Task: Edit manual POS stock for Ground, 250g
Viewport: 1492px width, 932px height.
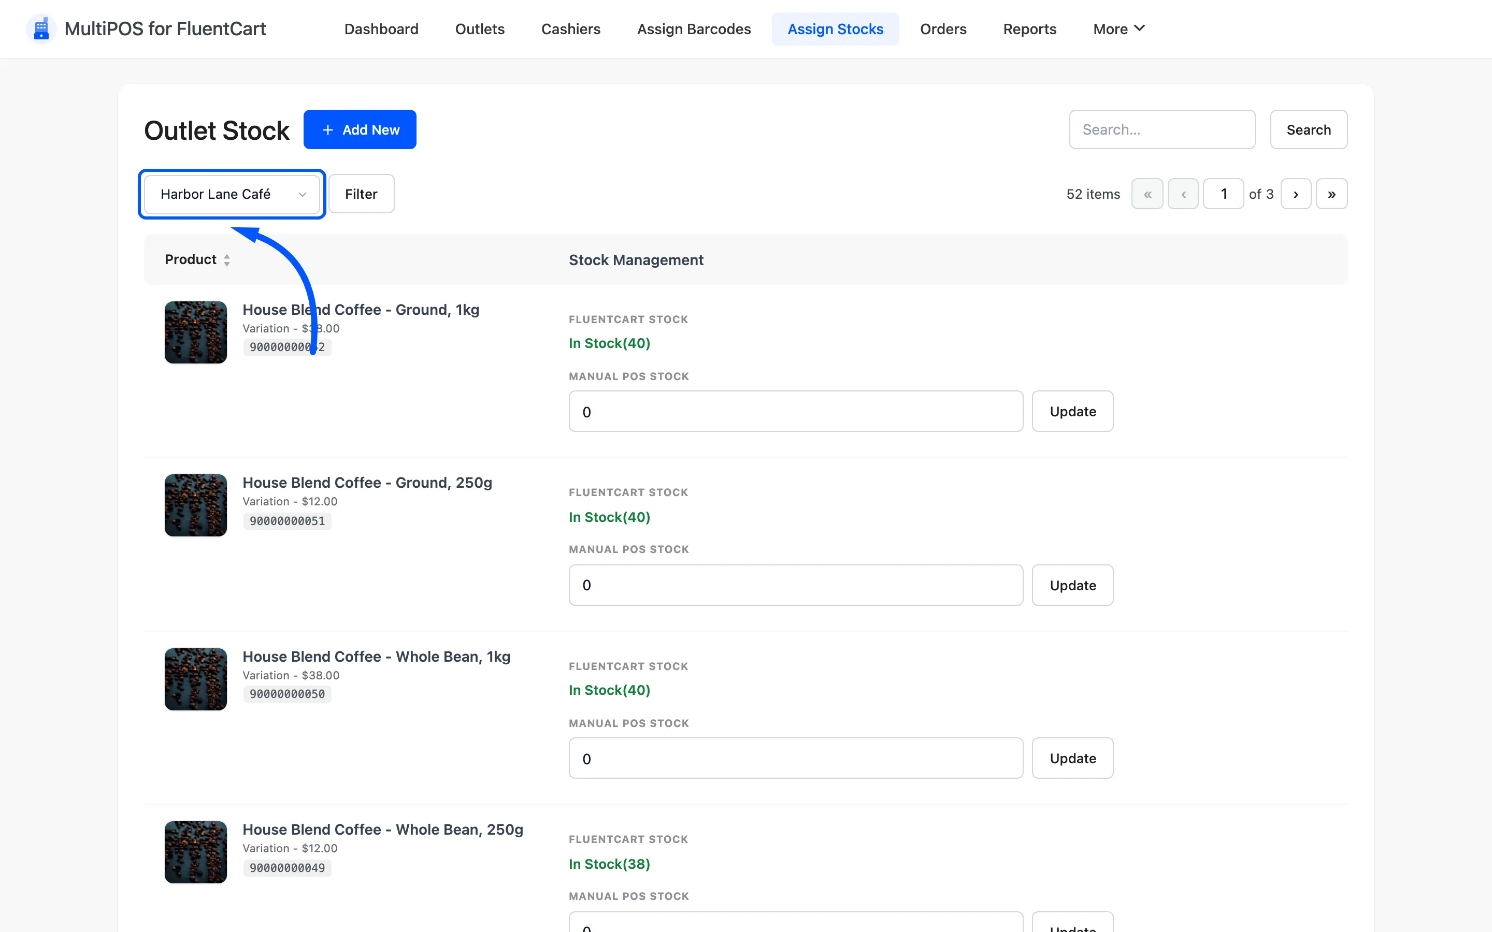Action: pos(795,585)
